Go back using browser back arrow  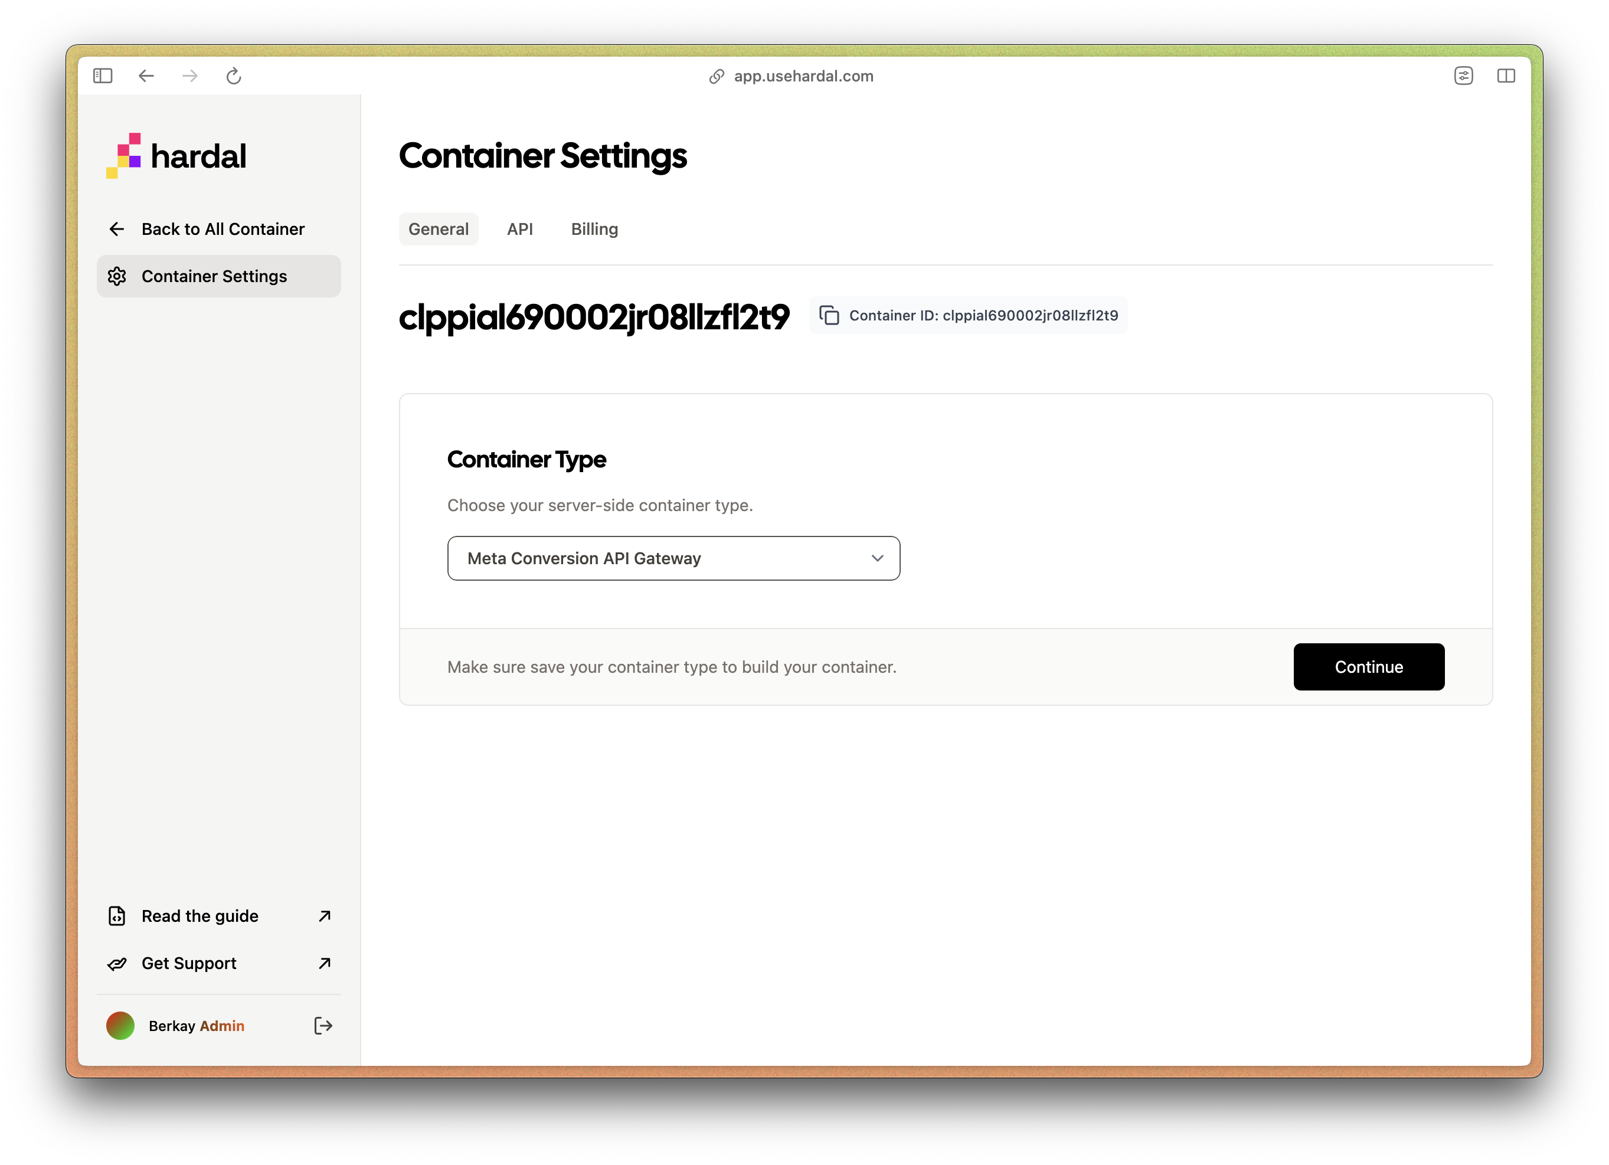[146, 76]
